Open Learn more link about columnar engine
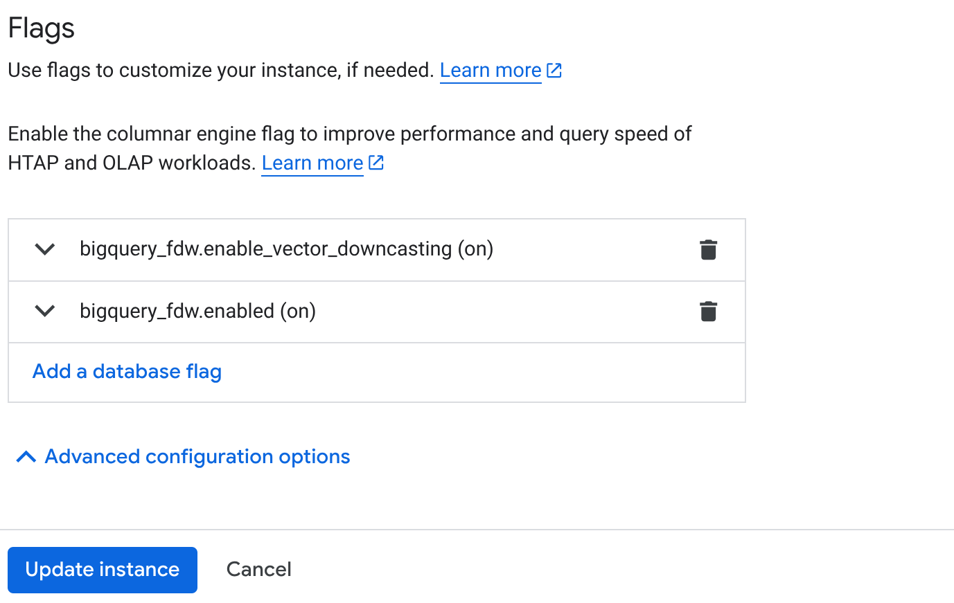The image size is (954, 603). point(312,163)
